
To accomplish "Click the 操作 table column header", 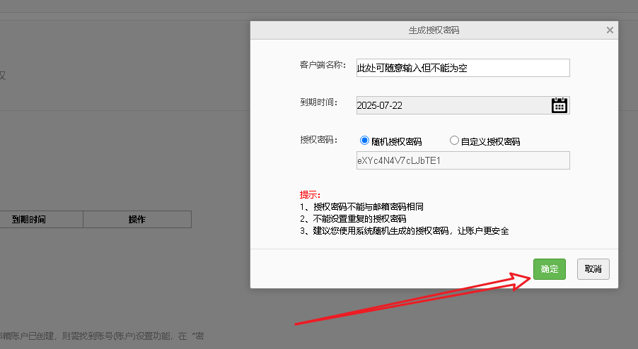I will click(x=137, y=220).
